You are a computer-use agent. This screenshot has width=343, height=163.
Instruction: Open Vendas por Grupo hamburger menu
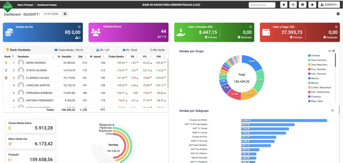(x=330, y=51)
